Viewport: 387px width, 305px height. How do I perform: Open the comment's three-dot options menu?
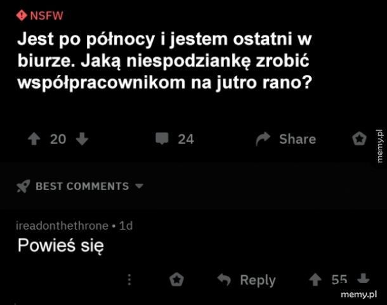[x=129, y=280]
